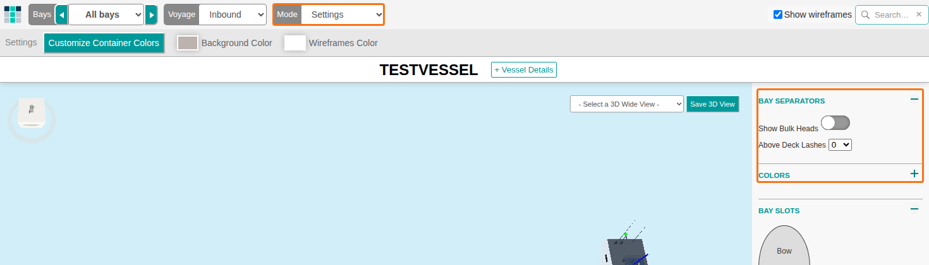Go to previous bay arrow
The width and height of the screenshot is (929, 265).
tap(61, 15)
